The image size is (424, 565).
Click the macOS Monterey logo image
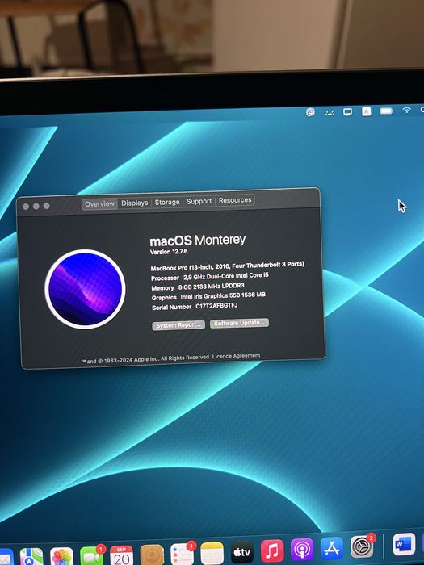click(x=85, y=289)
